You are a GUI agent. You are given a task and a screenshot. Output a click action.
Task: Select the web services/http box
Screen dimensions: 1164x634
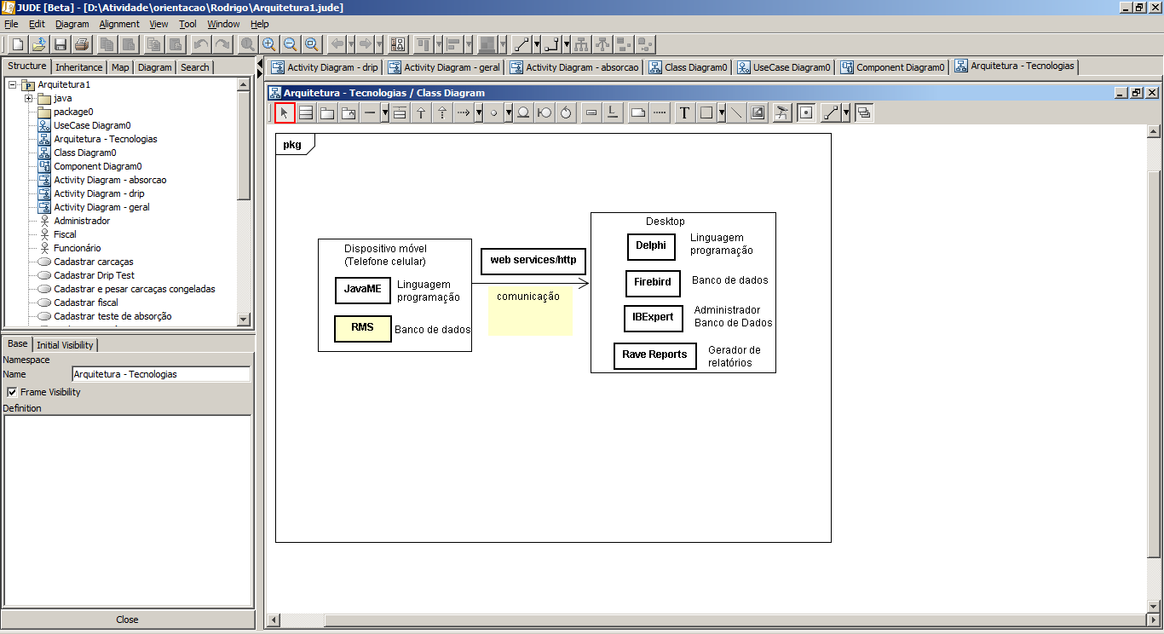coord(533,261)
